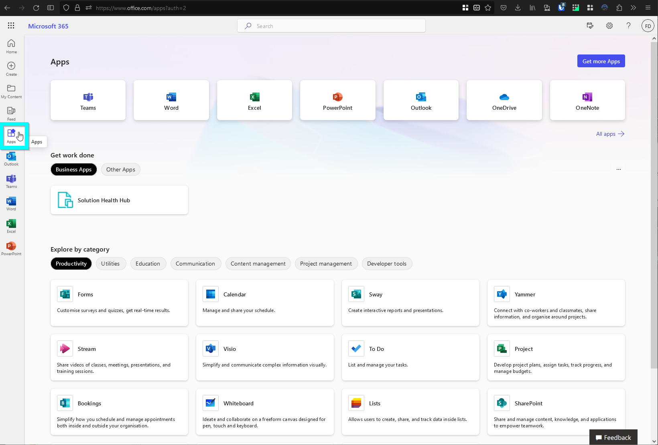Open PowerPoint in the left sidebar
Viewport: 658px width, 445px height.
(11, 248)
